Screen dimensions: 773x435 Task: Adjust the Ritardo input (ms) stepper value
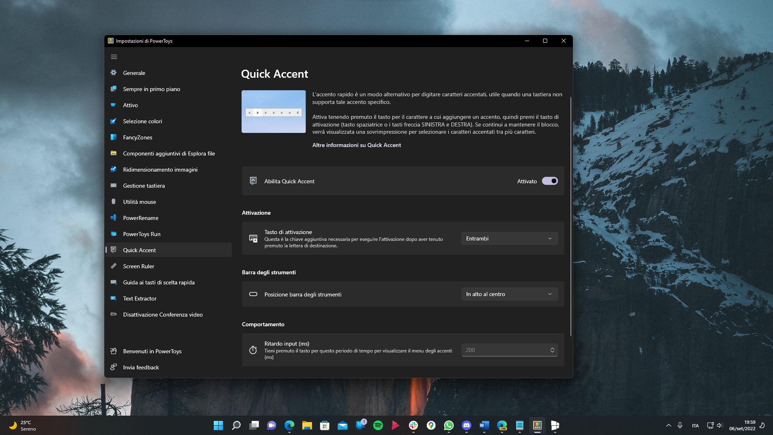[551, 350]
